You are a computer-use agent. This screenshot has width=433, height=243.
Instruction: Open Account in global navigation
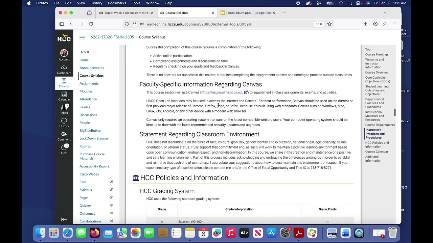click(64, 55)
